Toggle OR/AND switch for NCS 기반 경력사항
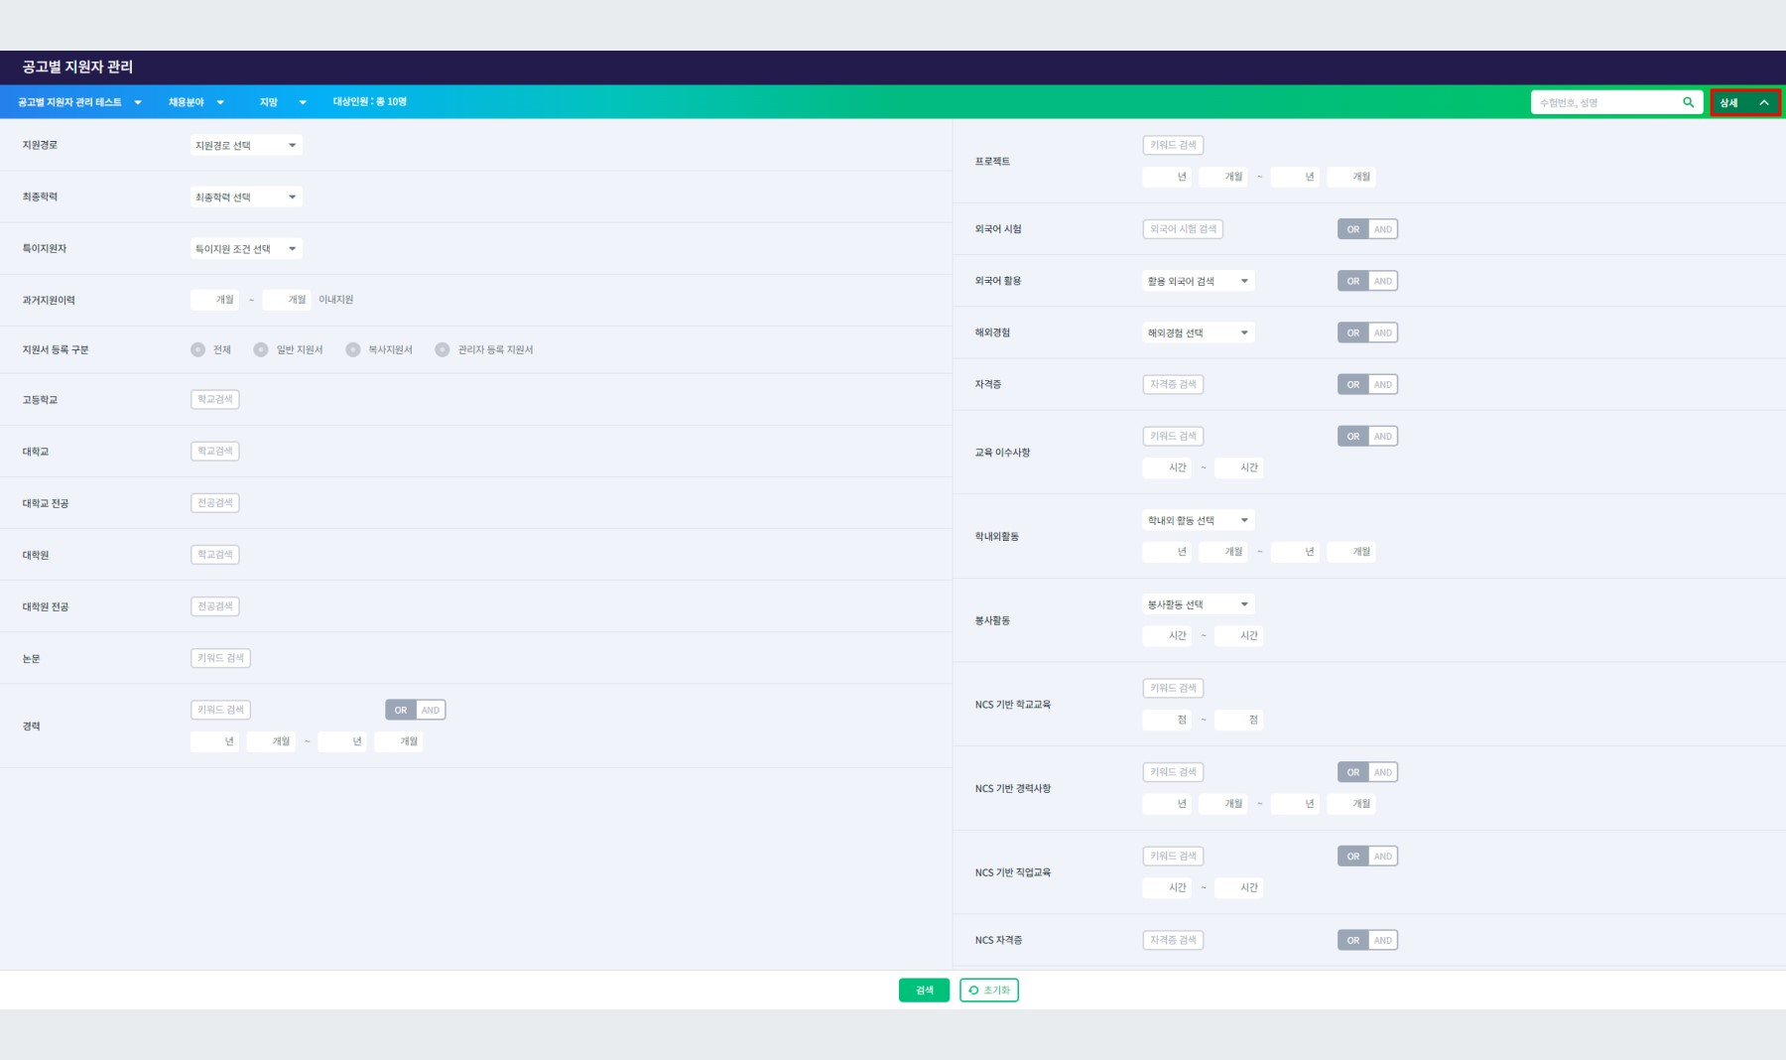The image size is (1786, 1060). point(1368,772)
